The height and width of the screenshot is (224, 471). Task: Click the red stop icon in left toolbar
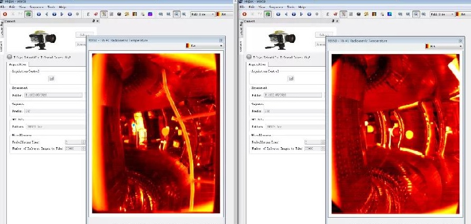point(5,14)
